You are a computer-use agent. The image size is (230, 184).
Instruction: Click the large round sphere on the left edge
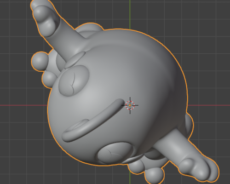[x=40, y=61]
